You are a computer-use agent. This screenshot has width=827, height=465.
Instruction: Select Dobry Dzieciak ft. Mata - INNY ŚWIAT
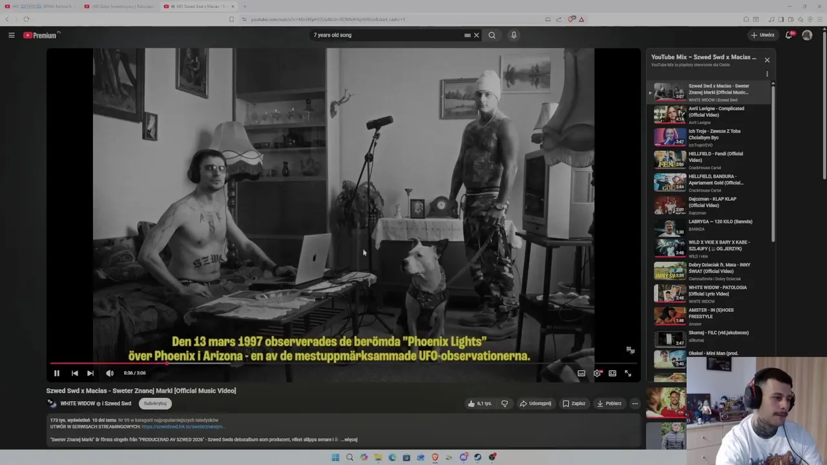point(709,271)
